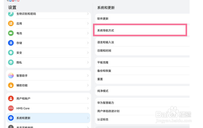Open the blue 存储 storage icon

click(11, 43)
